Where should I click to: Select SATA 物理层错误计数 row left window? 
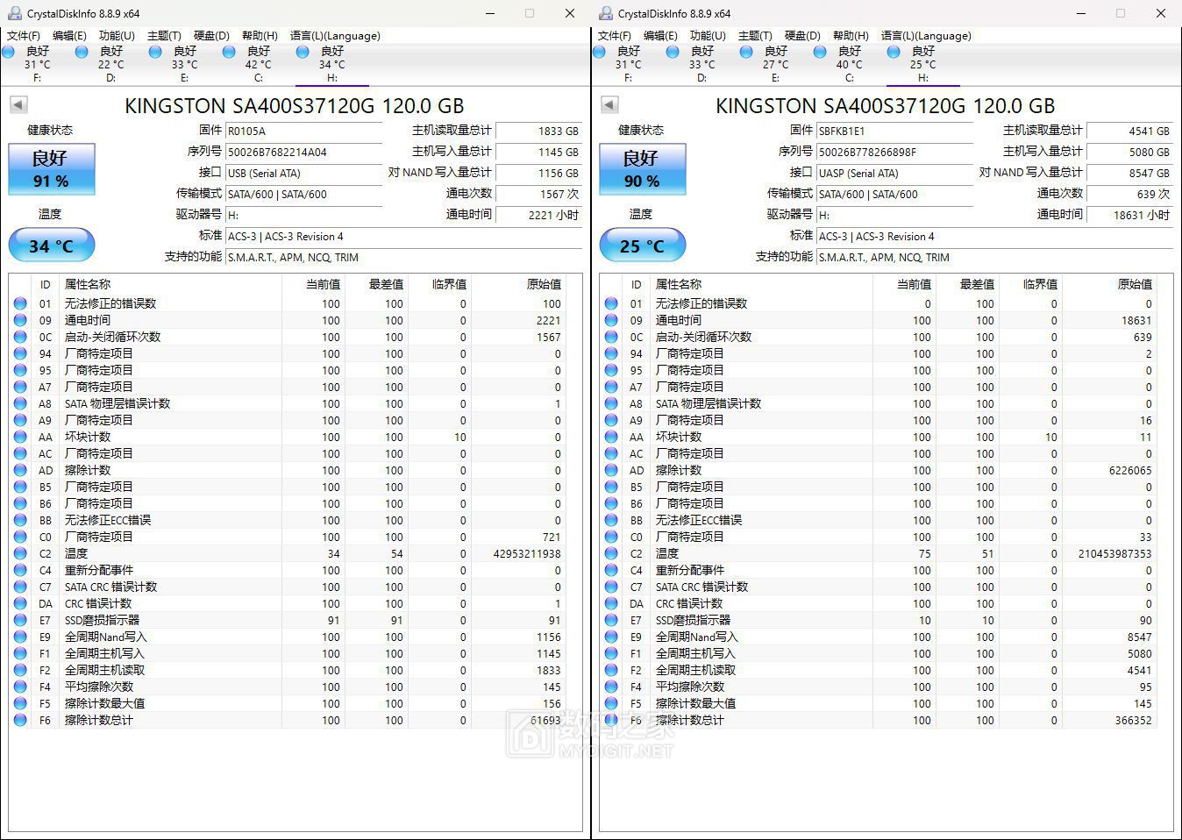tap(288, 403)
